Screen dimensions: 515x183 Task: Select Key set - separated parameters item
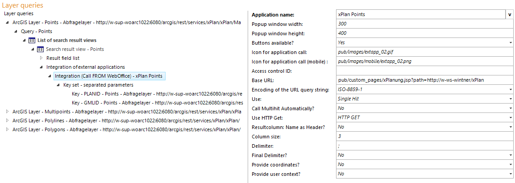[x=98, y=85]
